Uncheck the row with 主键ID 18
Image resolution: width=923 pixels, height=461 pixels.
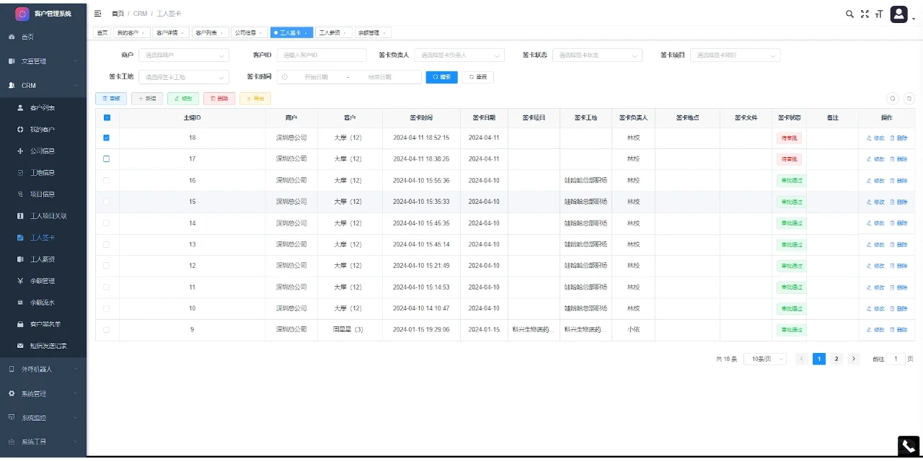(x=106, y=138)
